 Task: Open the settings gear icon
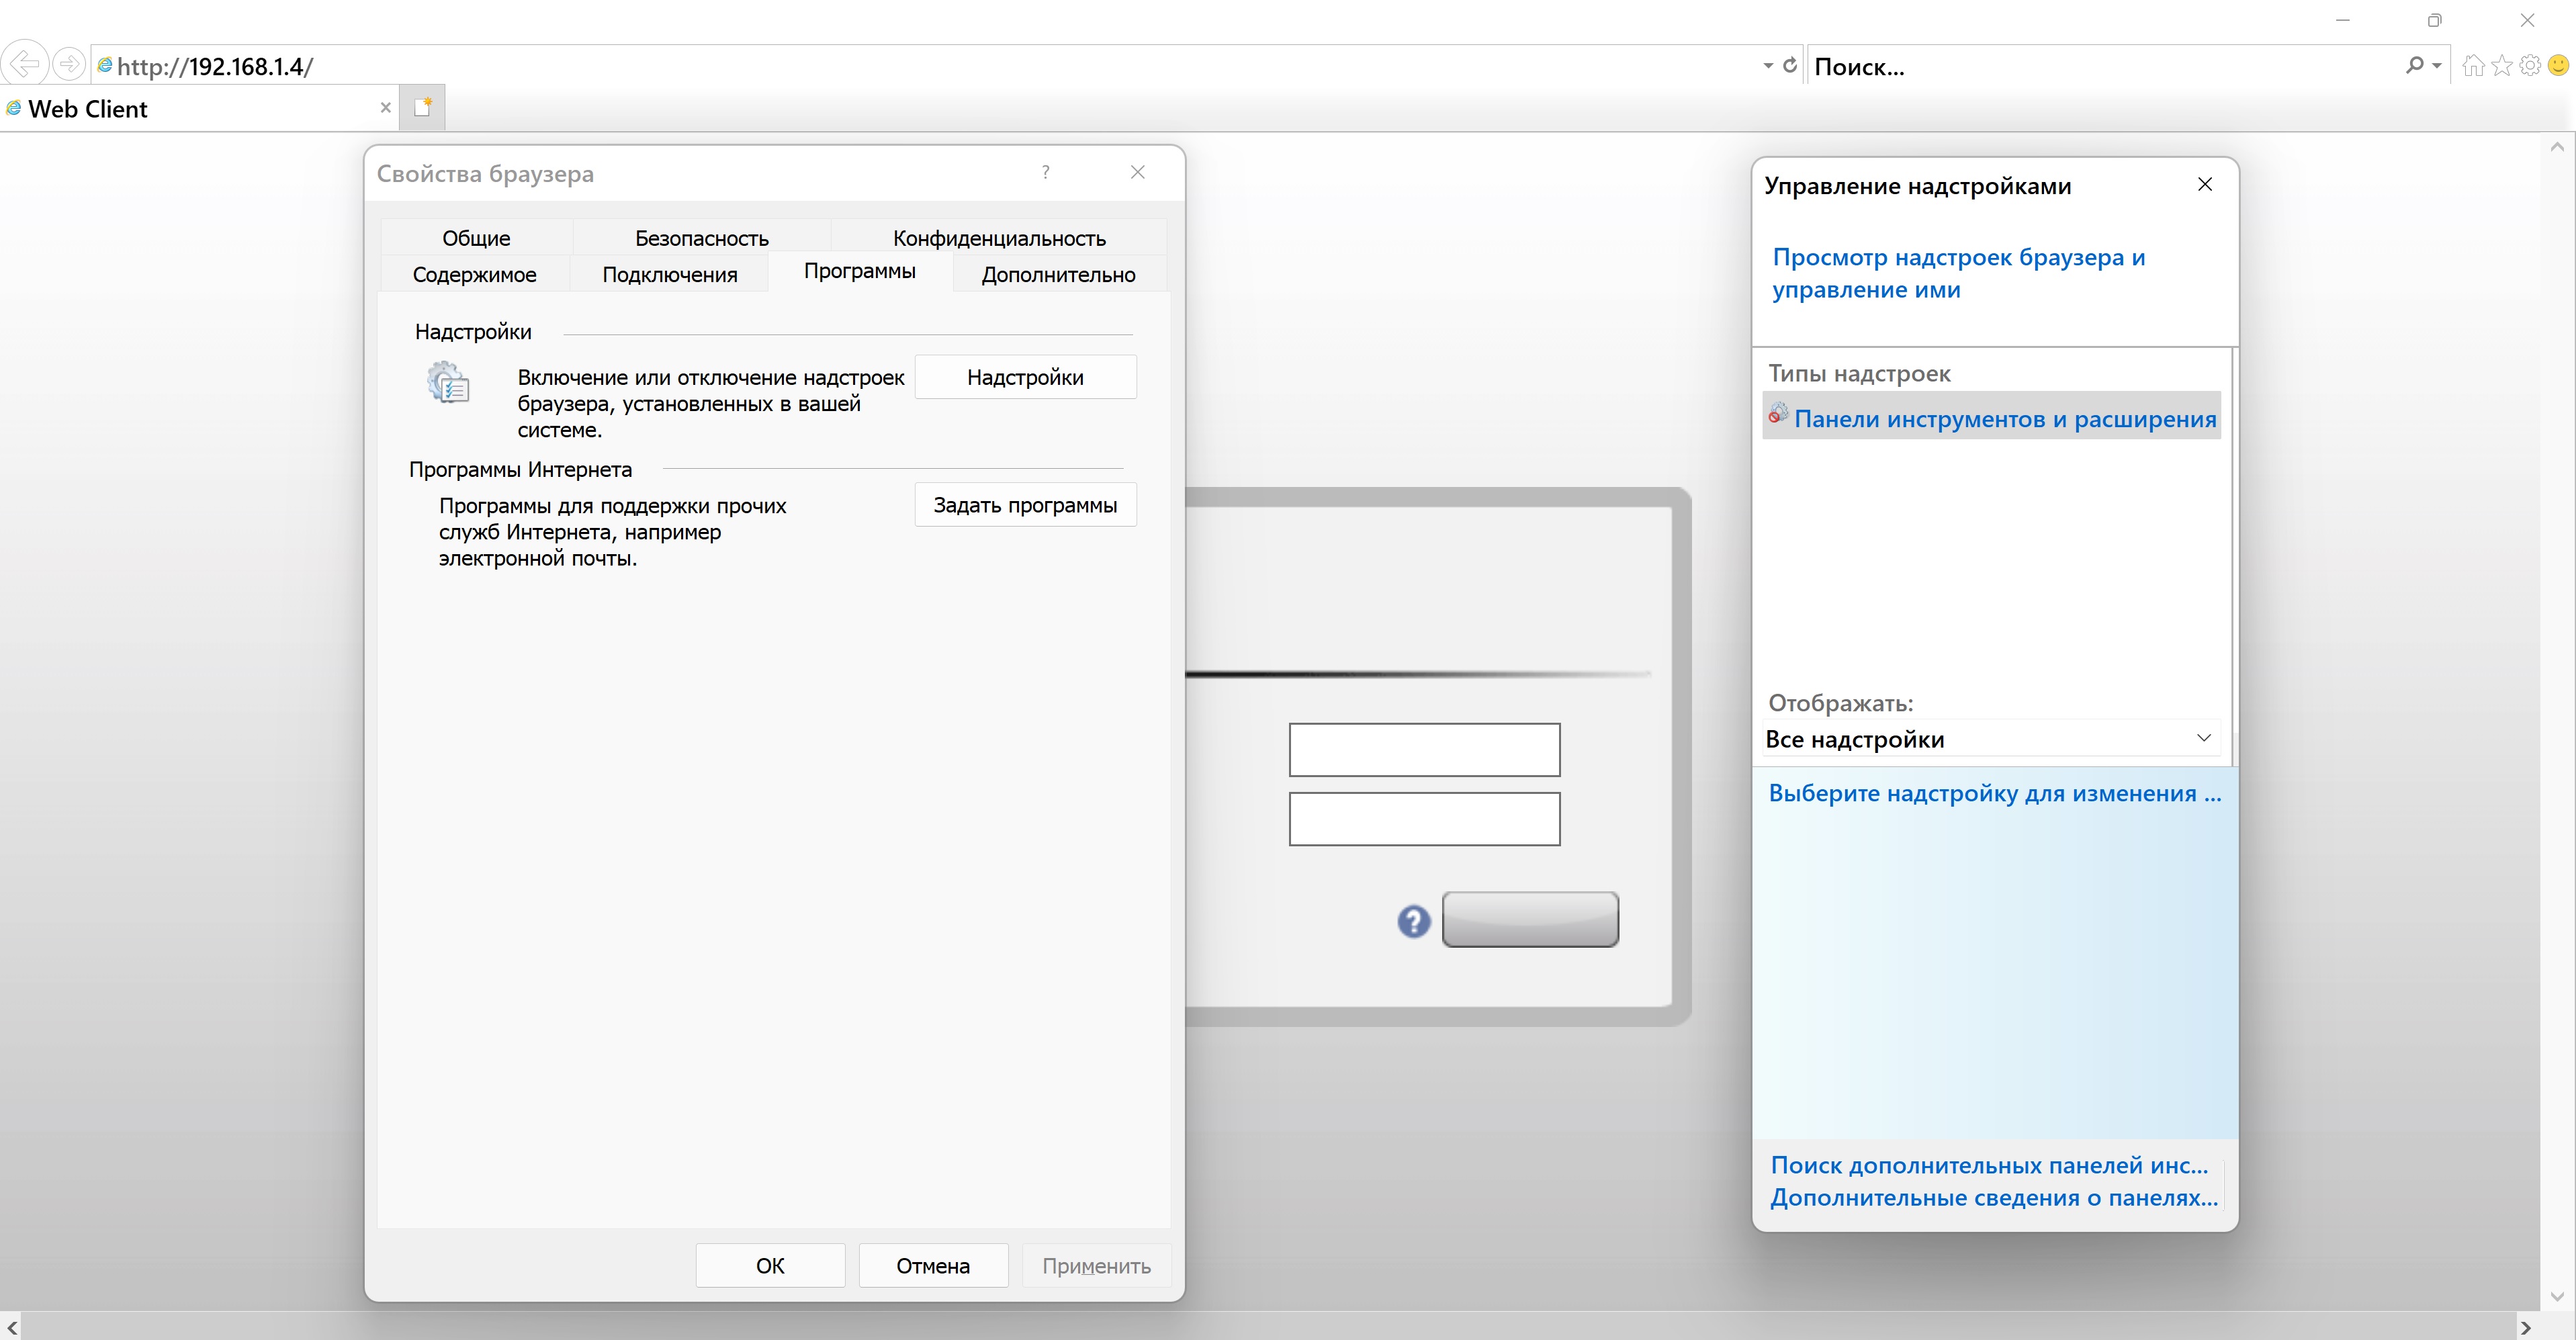click(x=2530, y=66)
